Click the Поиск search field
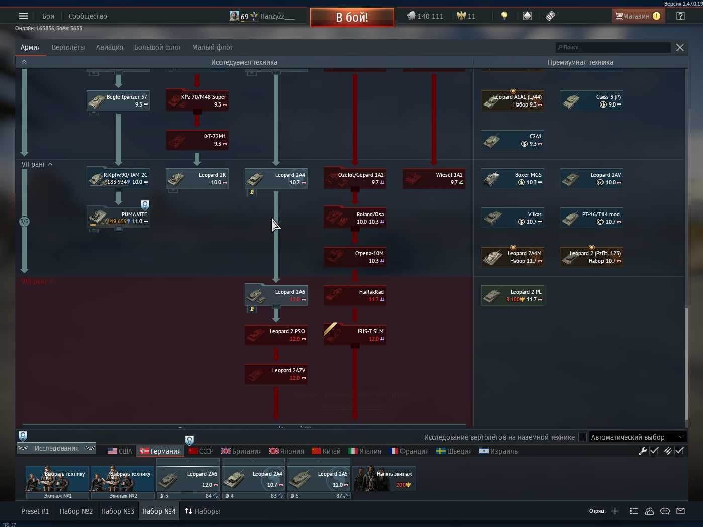Viewport: 703px width, 527px height. tap(613, 47)
